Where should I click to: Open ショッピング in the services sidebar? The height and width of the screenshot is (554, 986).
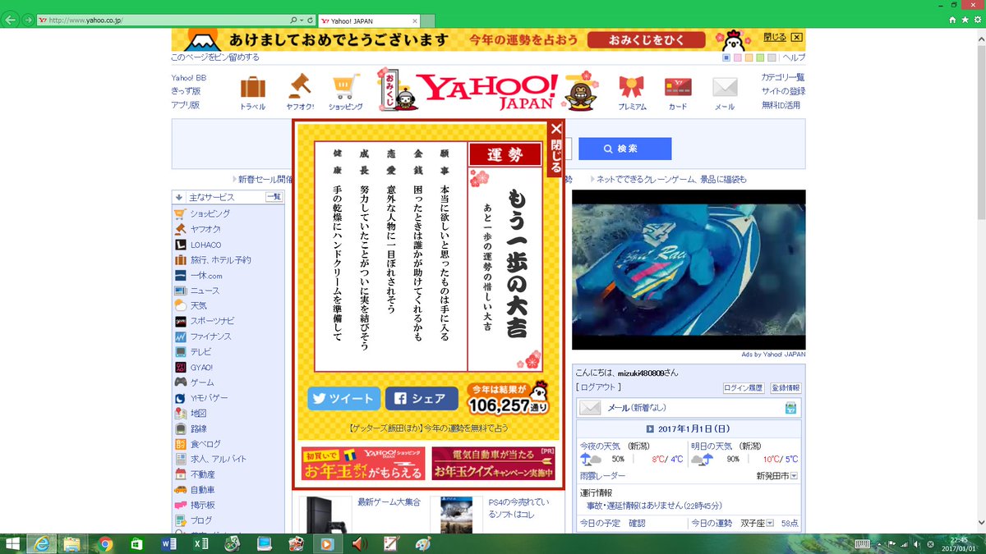pyautogui.click(x=210, y=213)
